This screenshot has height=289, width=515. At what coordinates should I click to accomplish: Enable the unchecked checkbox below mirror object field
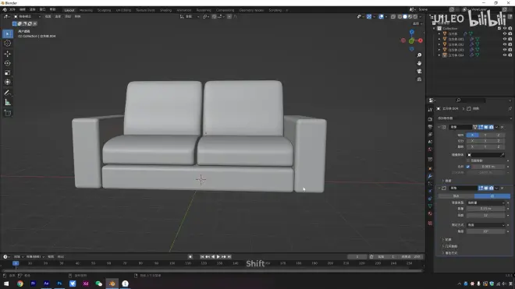point(468,160)
